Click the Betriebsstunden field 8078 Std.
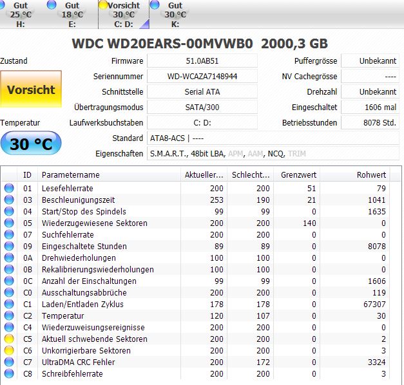 [370, 122]
